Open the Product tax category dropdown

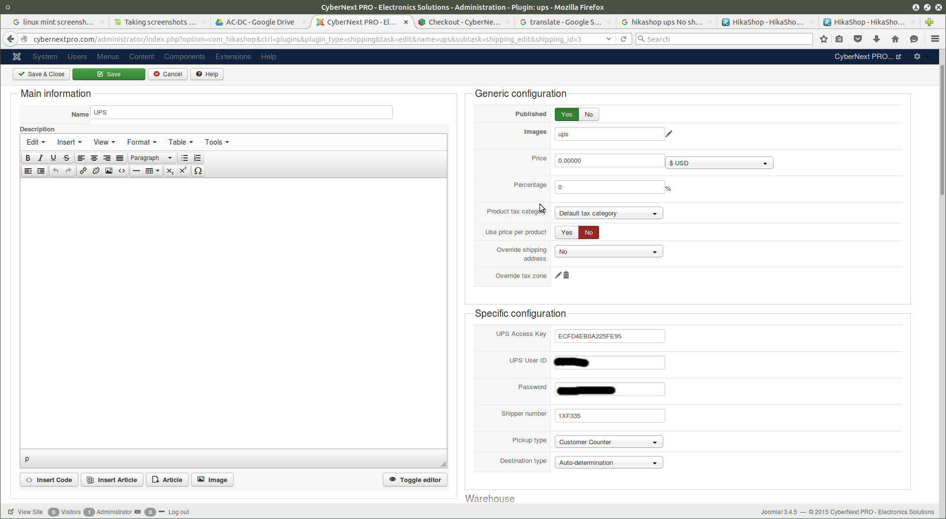608,213
